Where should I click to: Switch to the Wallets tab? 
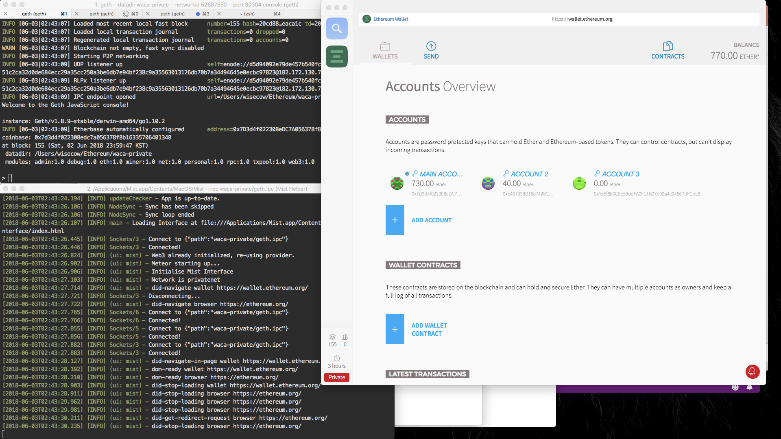[385, 50]
